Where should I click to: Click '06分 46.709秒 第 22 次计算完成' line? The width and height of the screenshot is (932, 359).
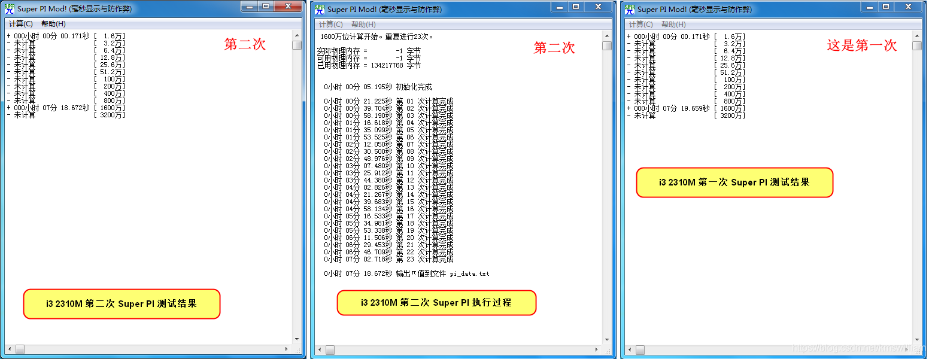tap(388, 252)
